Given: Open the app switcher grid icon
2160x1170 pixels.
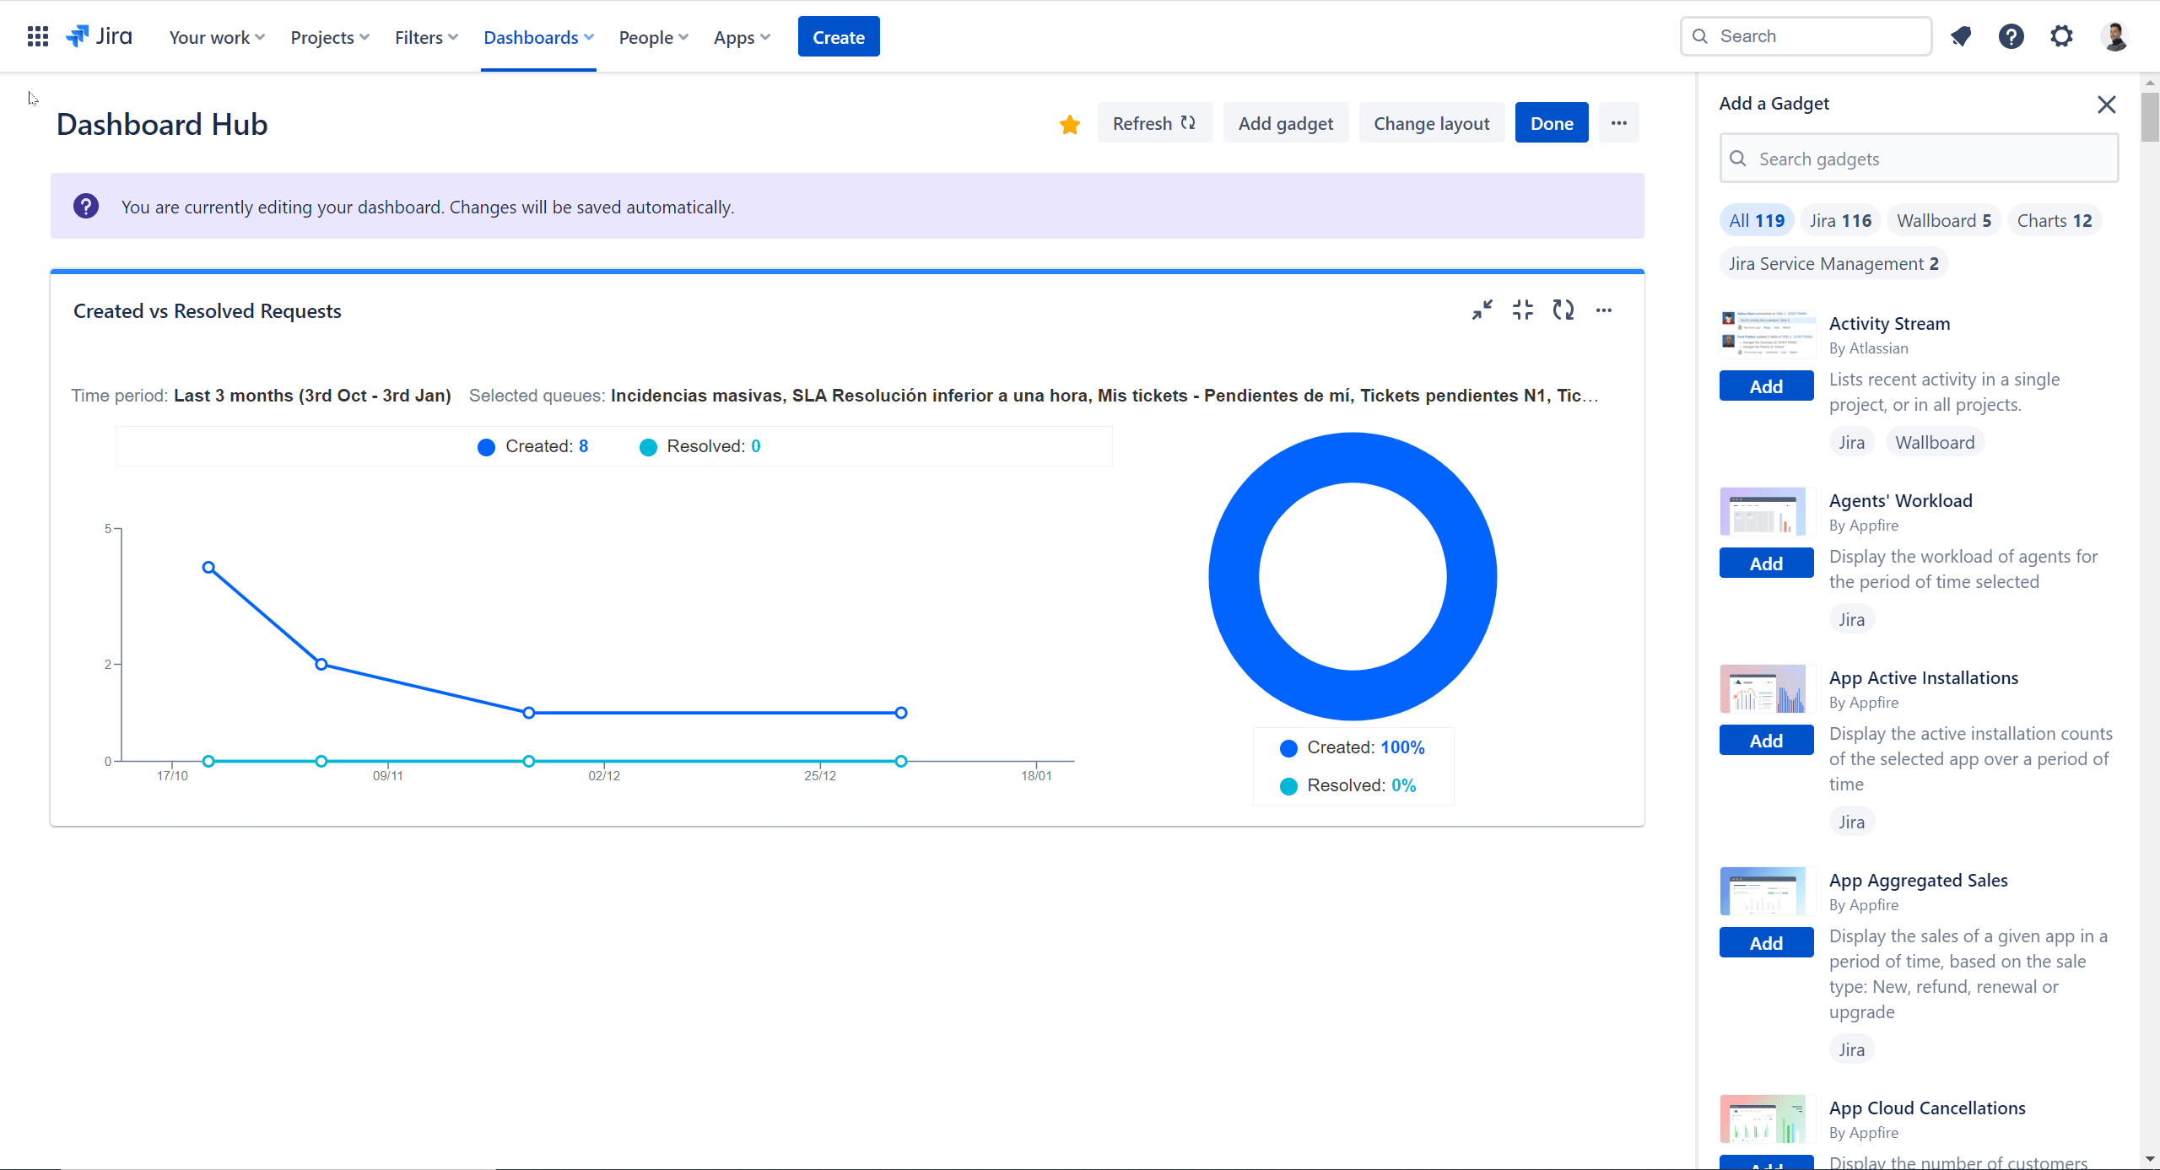Looking at the screenshot, I should point(37,36).
